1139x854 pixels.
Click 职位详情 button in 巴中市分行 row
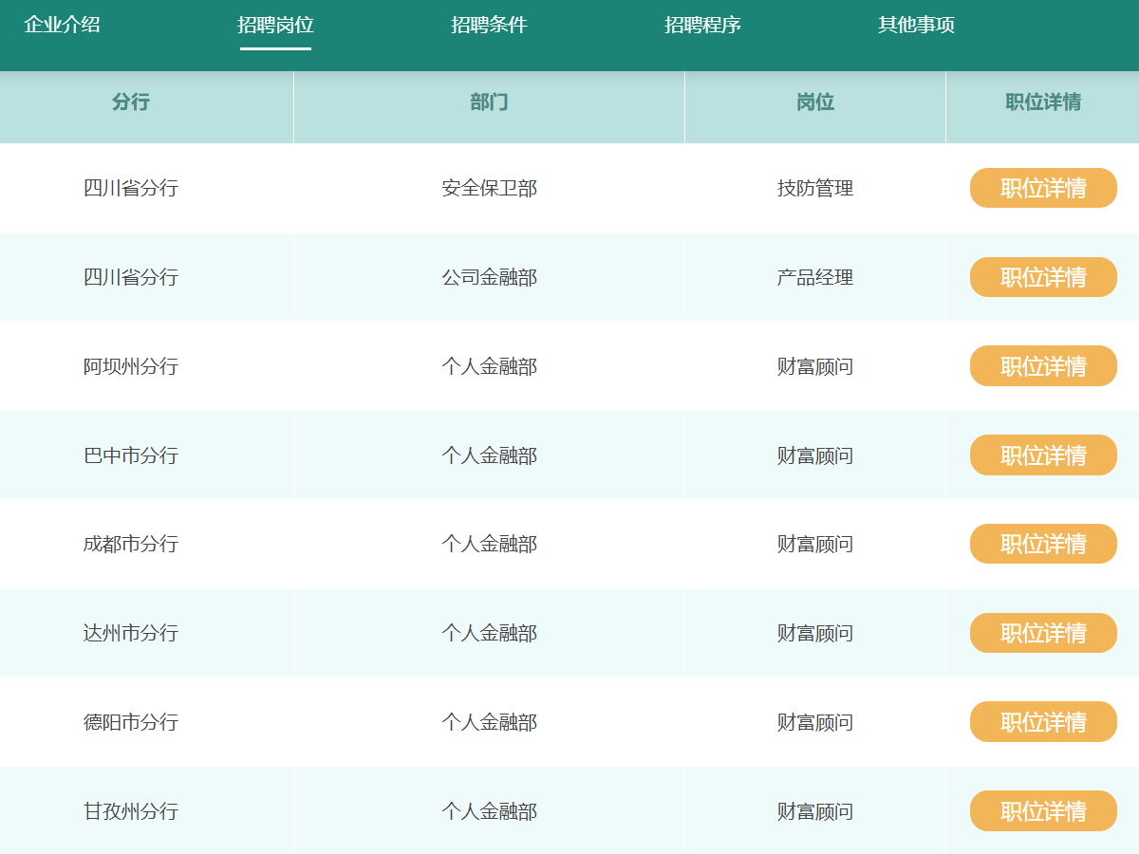tap(1043, 455)
